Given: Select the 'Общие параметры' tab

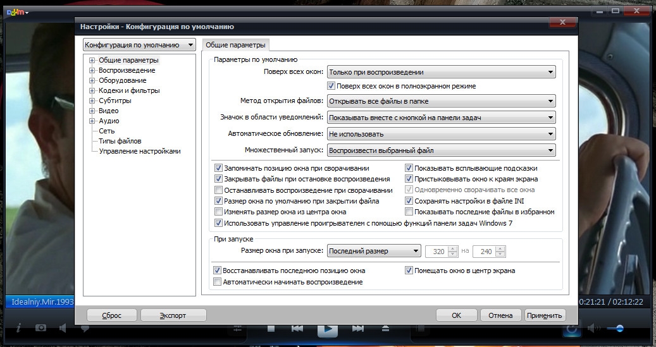Looking at the screenshot, I should [235, 45].
